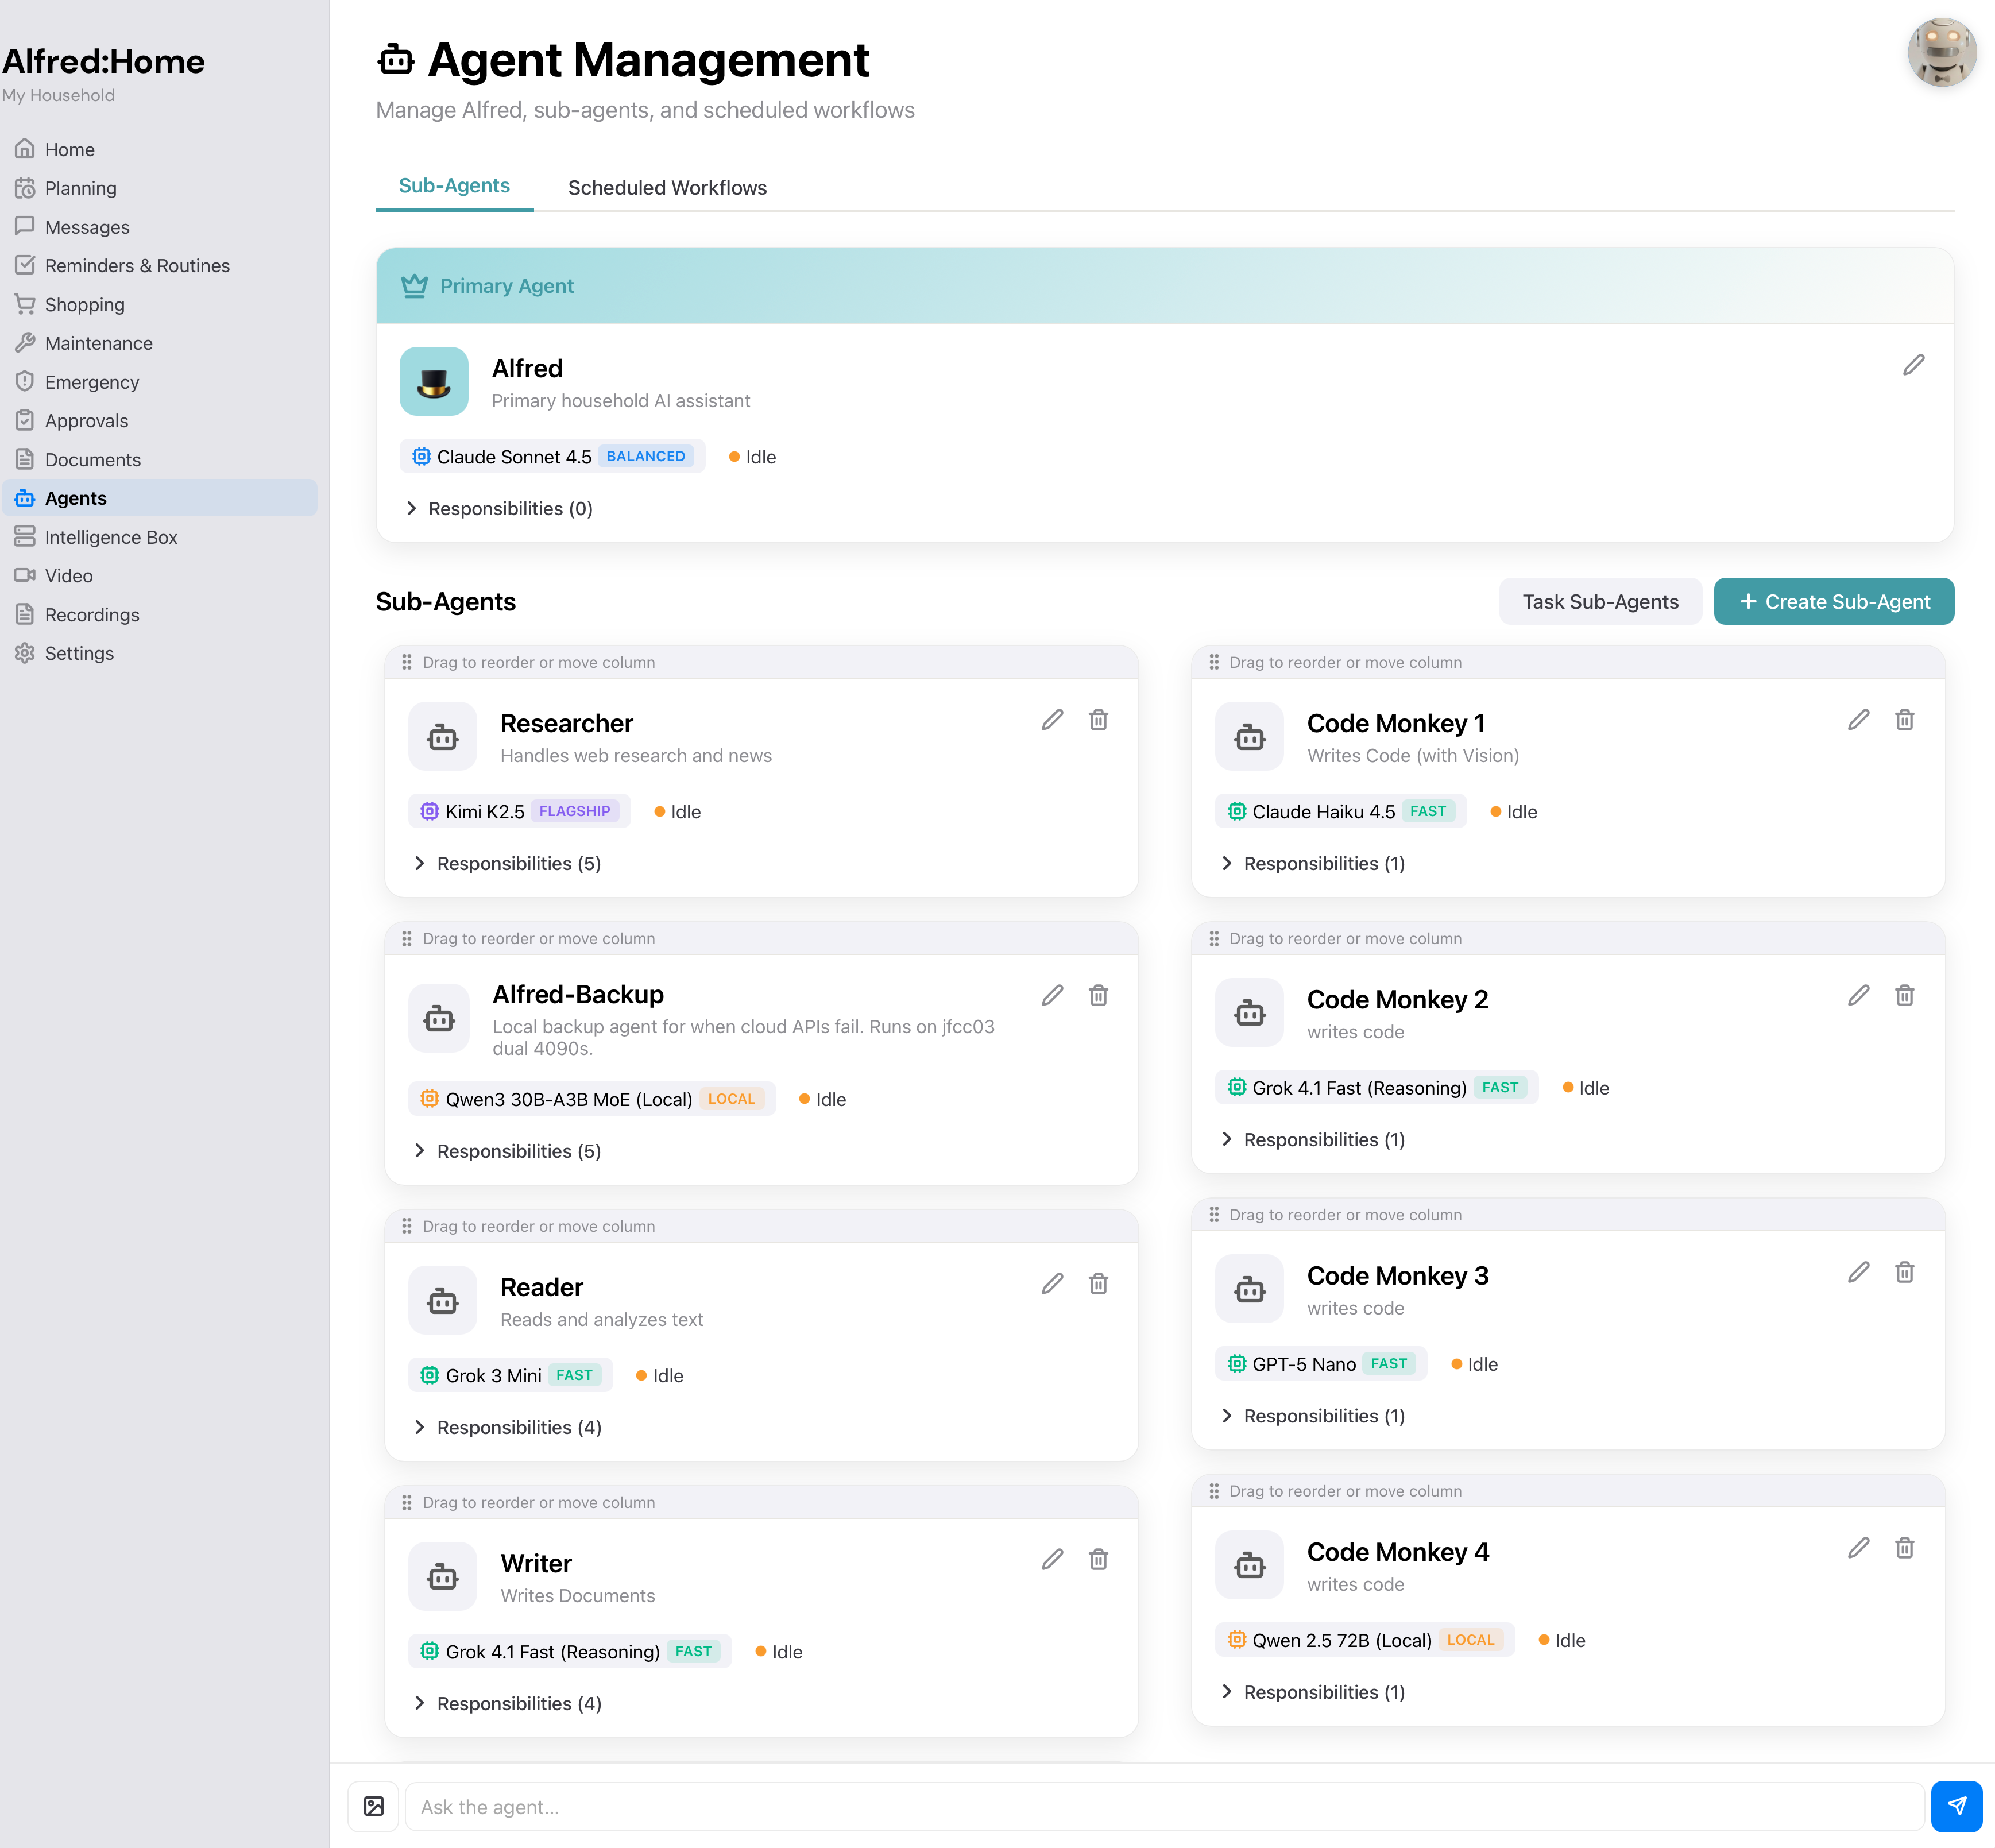Click the Task Sub-Agents button
This screenshot has height=1848, width=1995.
(x=1600, y=601)
